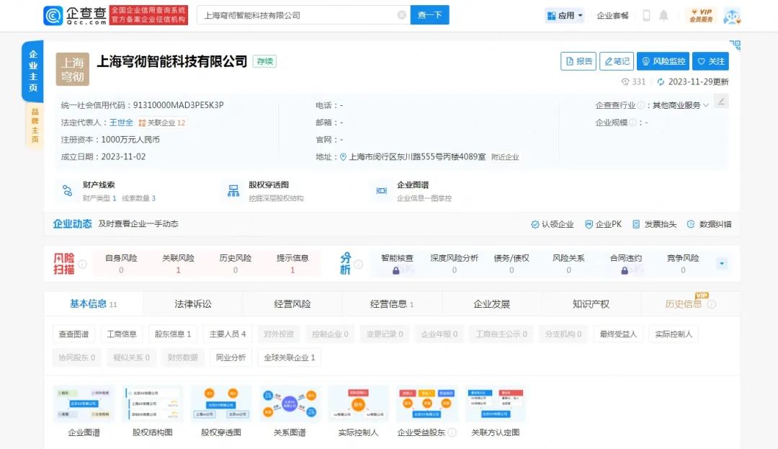Switch to 企业主页 side tab

coord(32,71)
